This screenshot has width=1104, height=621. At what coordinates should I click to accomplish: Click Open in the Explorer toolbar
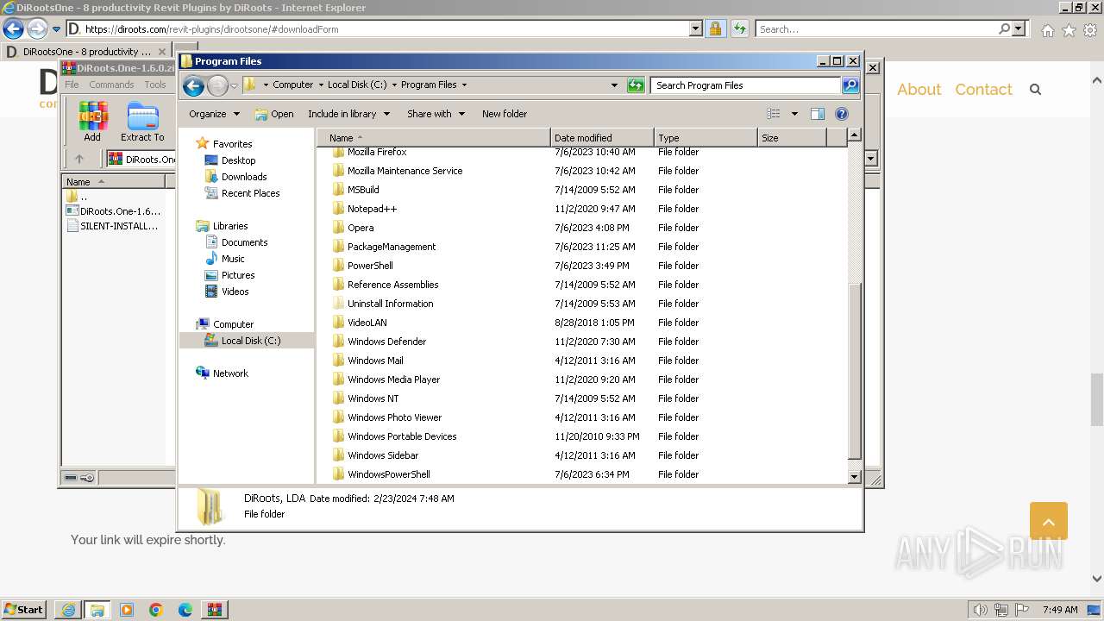274,114
